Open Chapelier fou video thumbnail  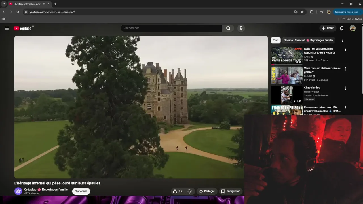[286, 95]
